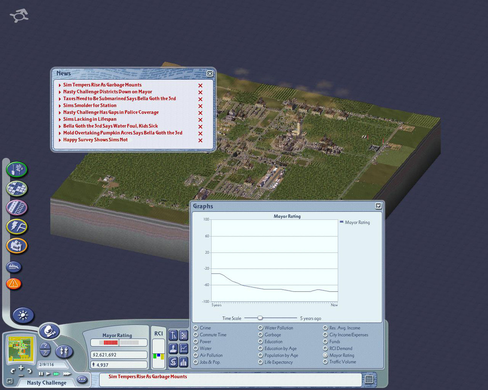Minimize the control panel with small box icon
Image resolution: width=488 pixels, height=390 pixels.
[x=10, y=381]
